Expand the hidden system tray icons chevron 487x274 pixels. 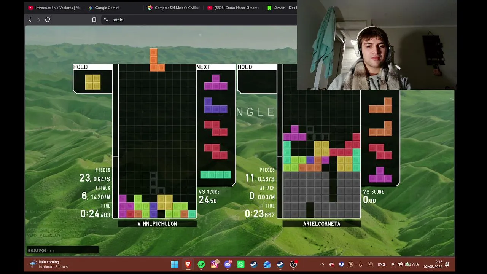point(322,264)
